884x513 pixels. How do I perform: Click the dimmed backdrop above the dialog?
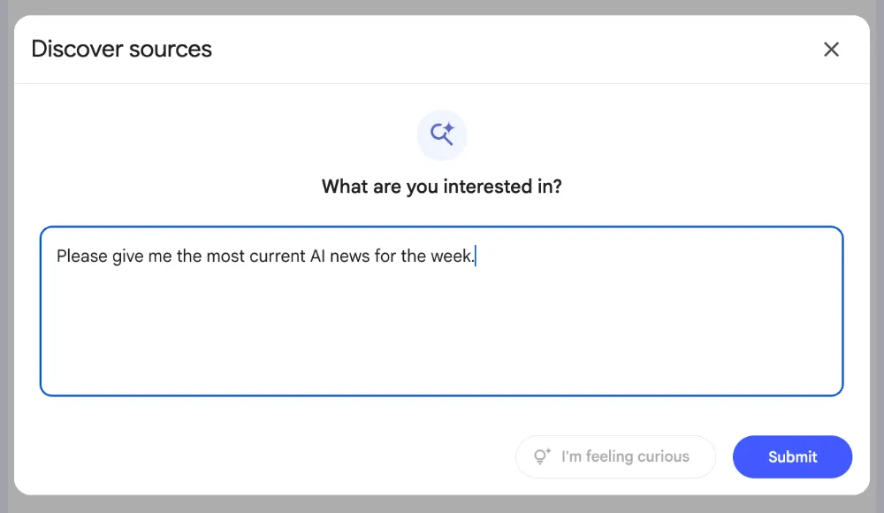pyautogui.click(x=442, y=7)
